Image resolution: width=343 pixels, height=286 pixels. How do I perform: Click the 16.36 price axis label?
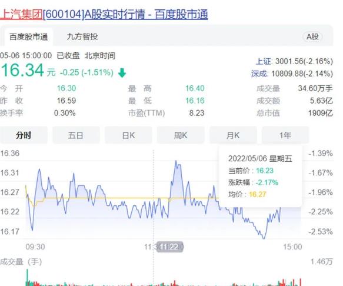click(10, 153)
